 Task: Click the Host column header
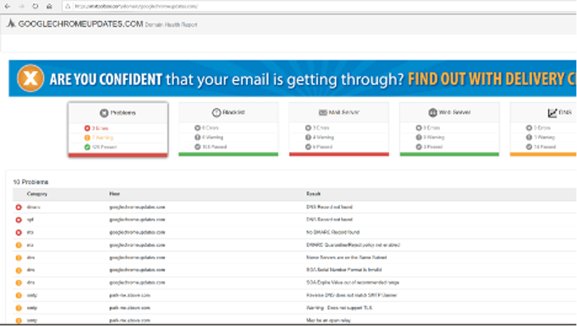pyautogui.click(x=114, y=194)
